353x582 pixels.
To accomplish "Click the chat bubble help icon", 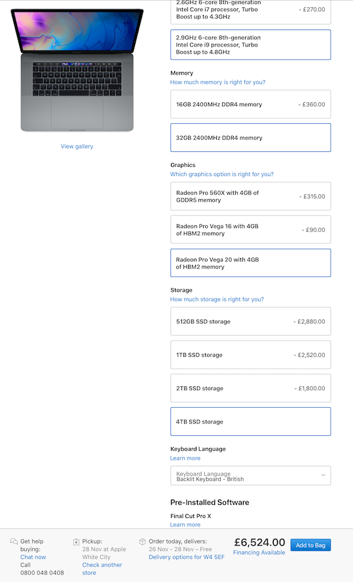I will [x=14, y=541].
